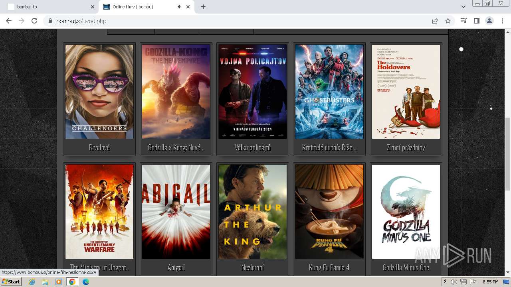Toggle the browser side panel
This screenshot has width=511, height=287.
pos(476,21)
